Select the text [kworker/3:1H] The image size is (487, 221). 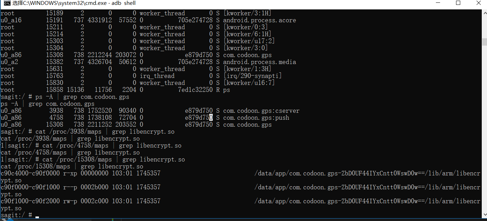247,13
